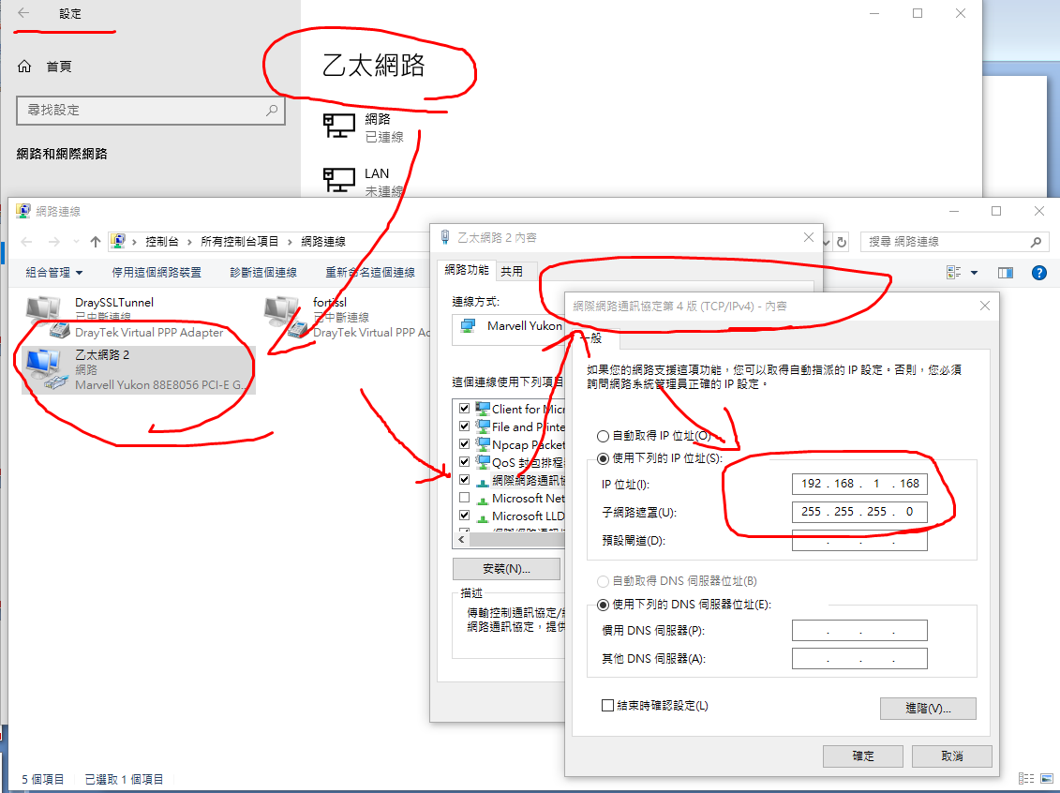Enable the 結束時確認設定 checkbox
Image resolution: width=1060 pixels, height=793 pixels.
coord(607,706)
